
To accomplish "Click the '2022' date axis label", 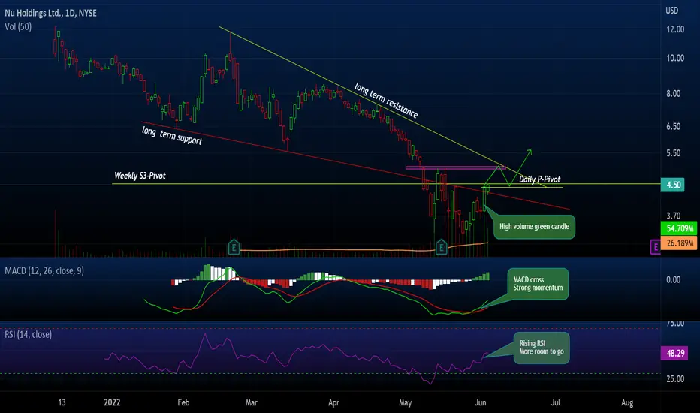I will 112,402.
